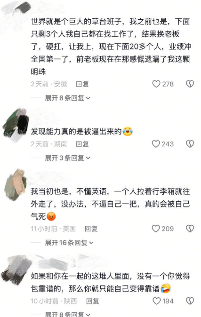201x317 pixels.
Task: Tap broken heart on the Shaanxi comment
Action: (190, 301)
